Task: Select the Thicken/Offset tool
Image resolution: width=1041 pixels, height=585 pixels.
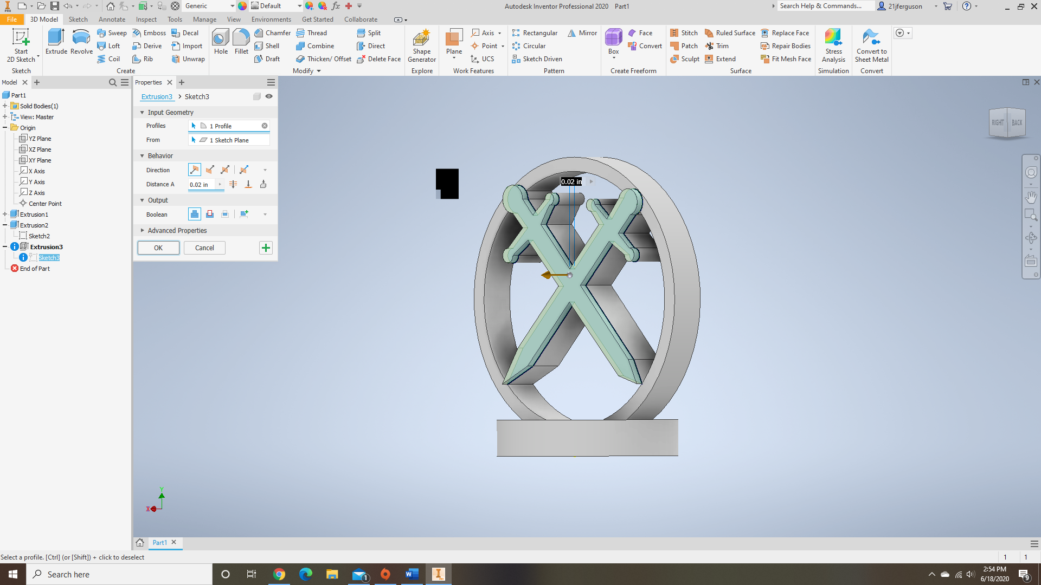Action: tap(324, 59)
